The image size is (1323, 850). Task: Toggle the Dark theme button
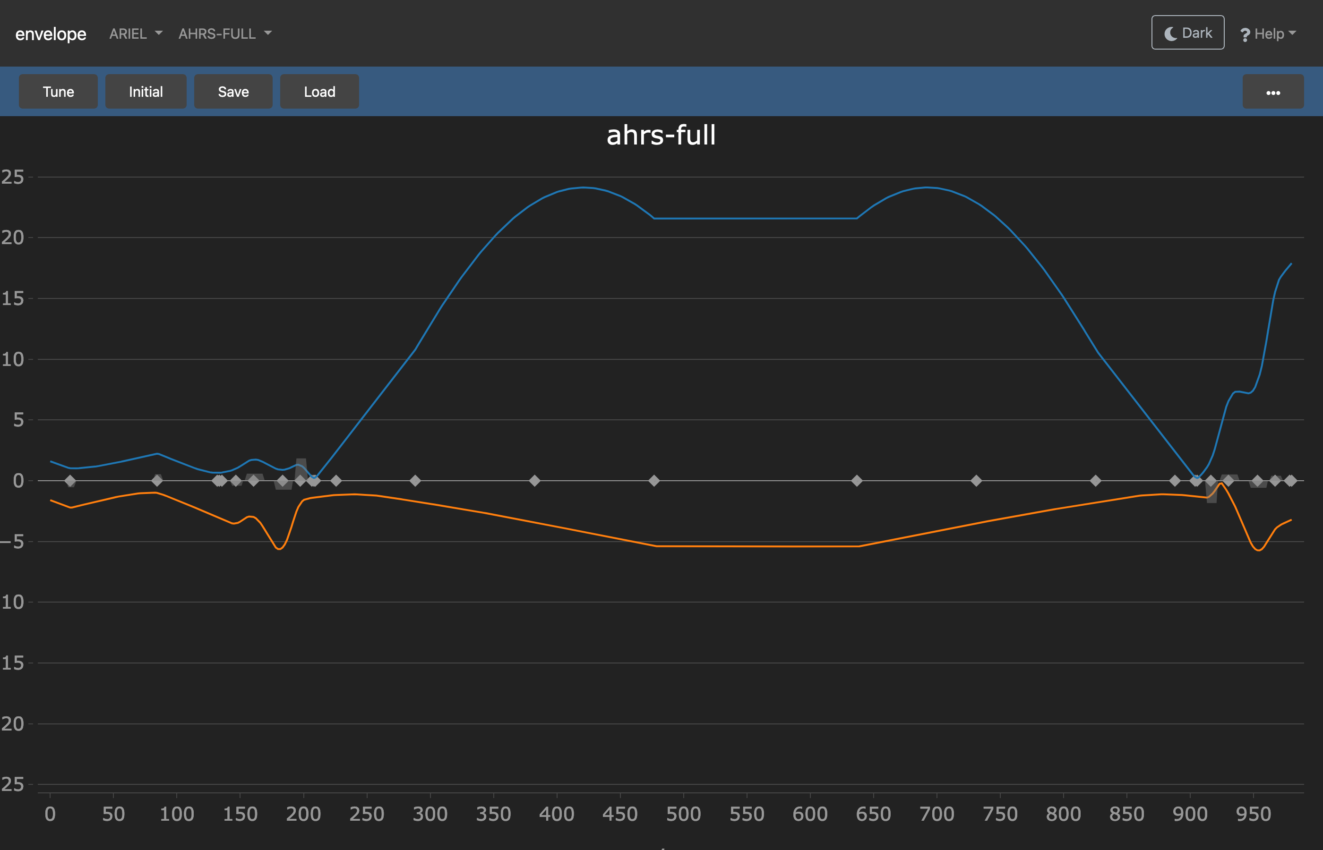pyautogui.click(x=1188, y=33)
